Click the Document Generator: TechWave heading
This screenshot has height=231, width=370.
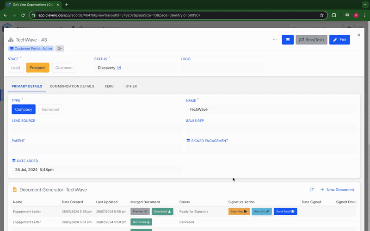[x=53, y=190]
